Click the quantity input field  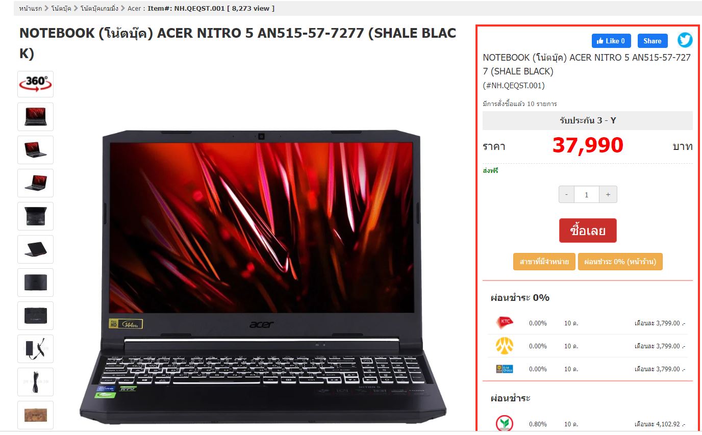[587, 194]
